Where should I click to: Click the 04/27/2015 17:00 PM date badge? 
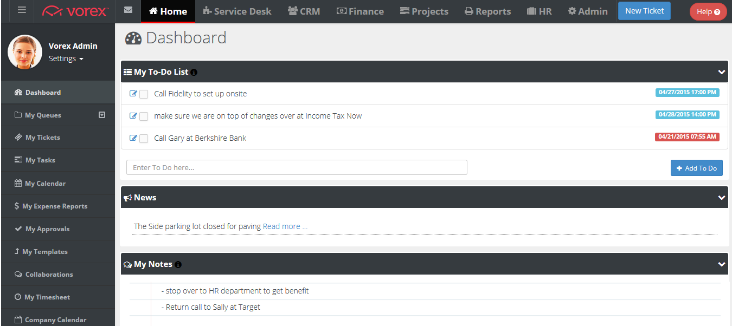pyautogui.click(x=688, y=93)
